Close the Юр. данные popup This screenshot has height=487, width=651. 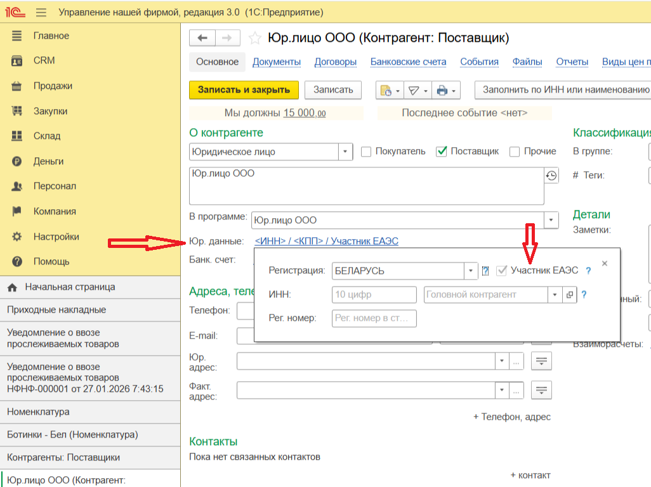coord(605,263)
